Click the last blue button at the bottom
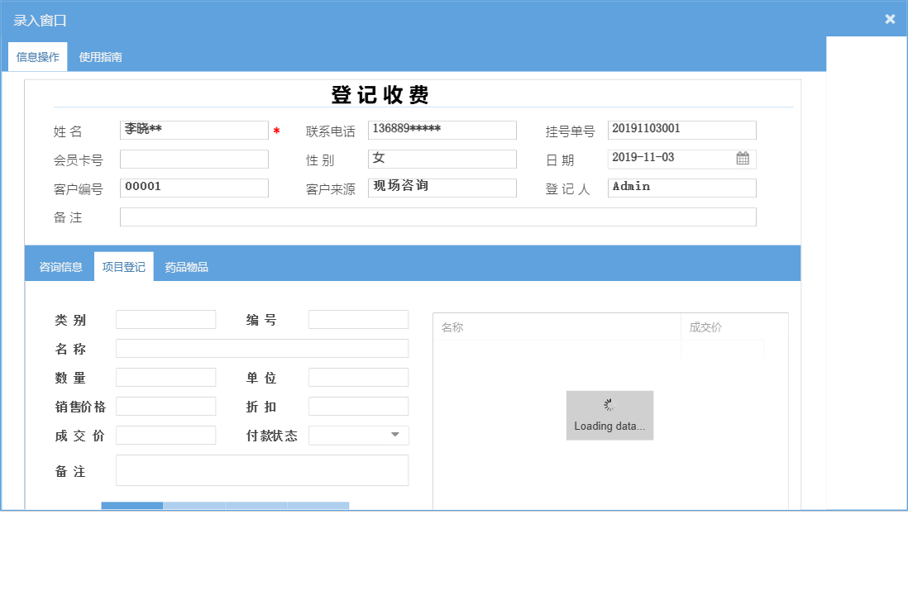Image resolution: width=908 pixels, height=605 pixels. [x=318, y=505]
